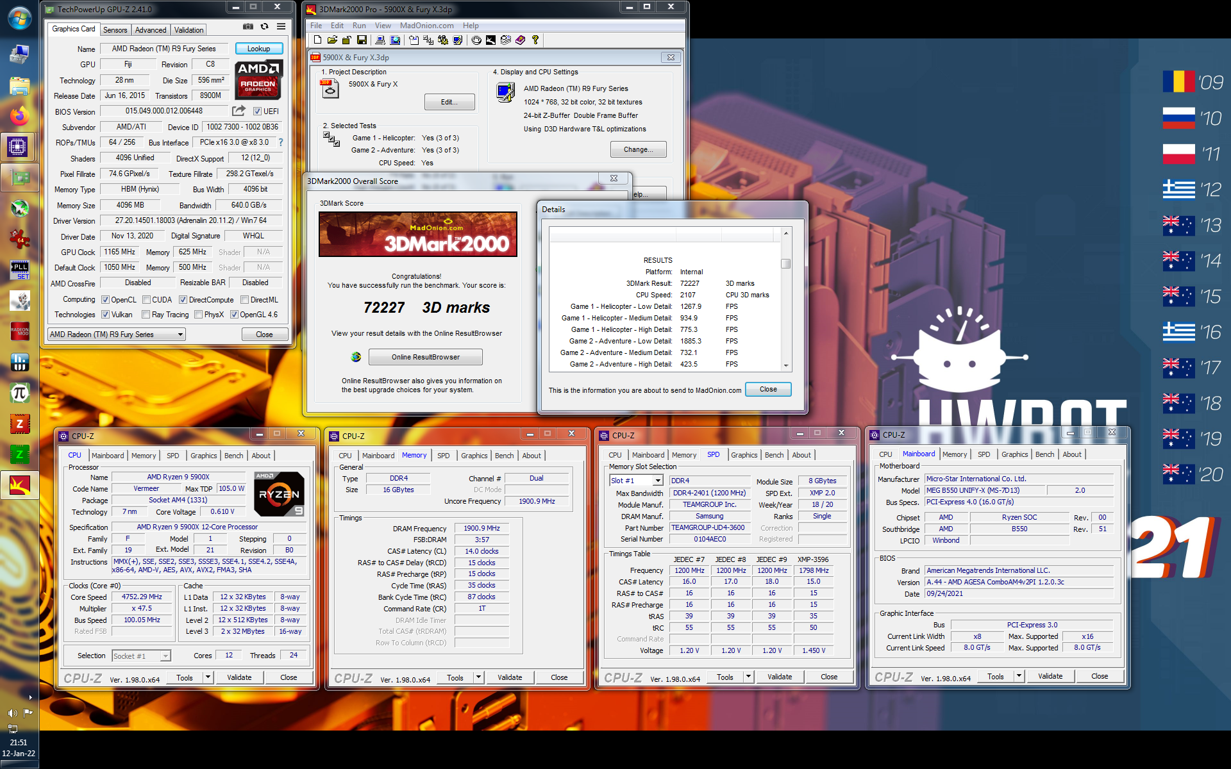Click the BIOS export share icon in GPU-Z
The width and height of the screenshot is (1231, 769).
pyautogui.click(x=239, y=111)
